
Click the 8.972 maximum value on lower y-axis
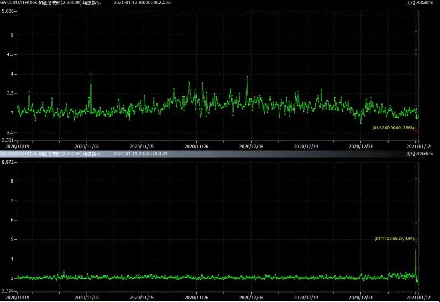[x=8, y=162]
